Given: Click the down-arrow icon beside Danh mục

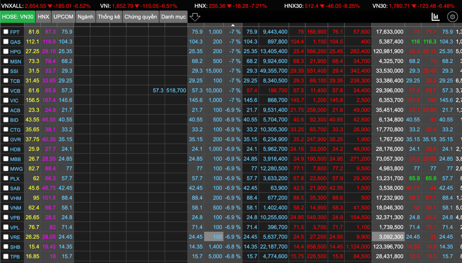Looking at the screenshot, I should [x=195, y=17].
